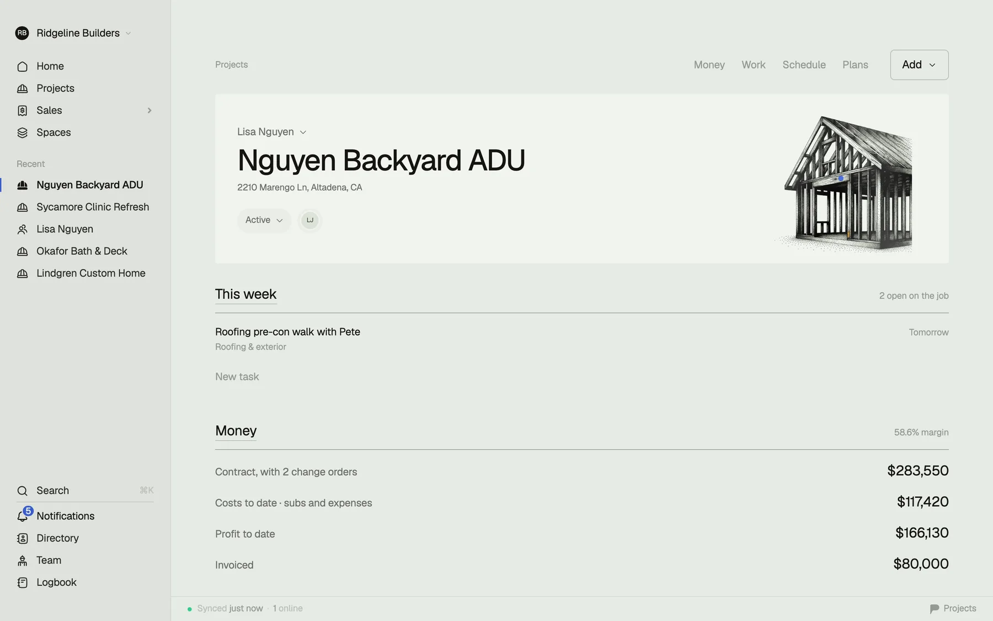993x621 pixels.
Task: Click the Lisa Nguyen person icon
Action: [x=22, y=229]
